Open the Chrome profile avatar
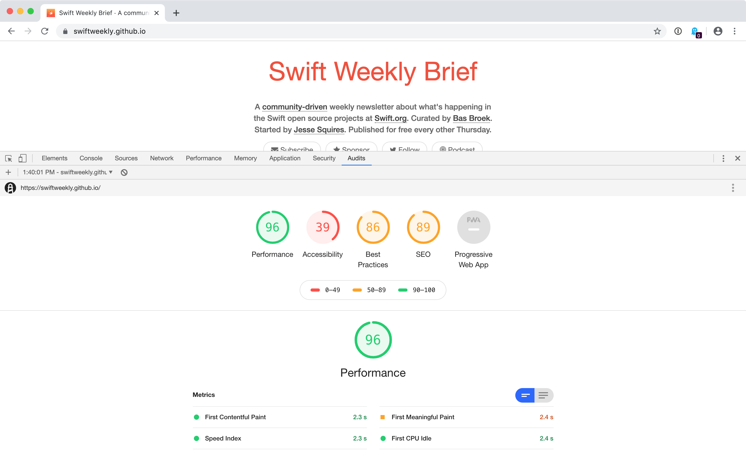The width and height of the screenshot is (746, 455). point(718,31)
